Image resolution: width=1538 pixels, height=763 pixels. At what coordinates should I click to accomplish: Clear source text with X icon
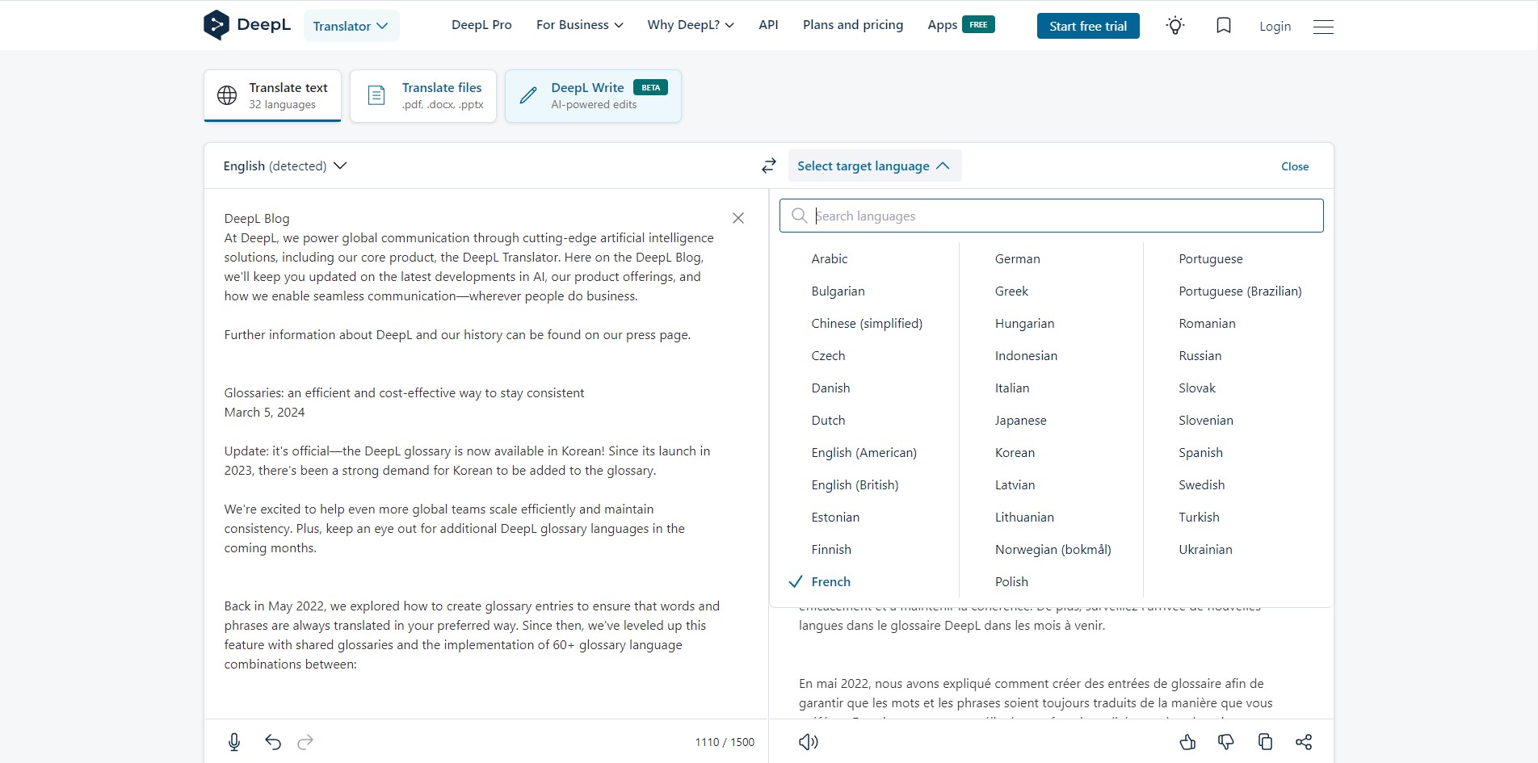coord(738,218)
